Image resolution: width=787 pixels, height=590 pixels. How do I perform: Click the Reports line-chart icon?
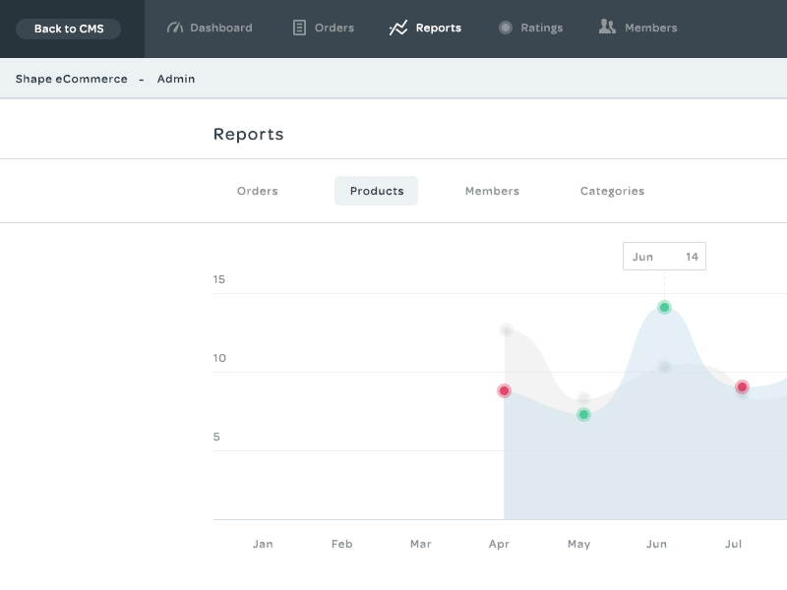[x=400, y=28]
